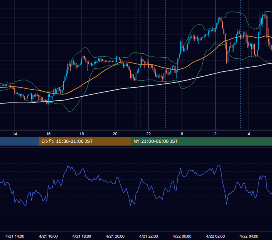The image size is (272, 240).
Task: Click the 4 hour label on price chart axis
Action: click(249, 134)
